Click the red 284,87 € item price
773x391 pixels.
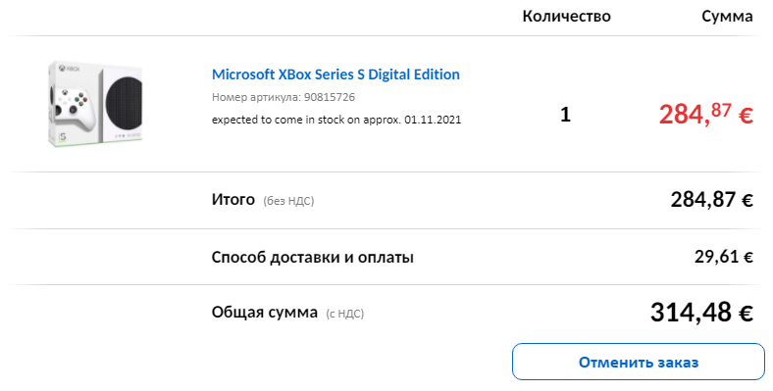pos(705,115)
